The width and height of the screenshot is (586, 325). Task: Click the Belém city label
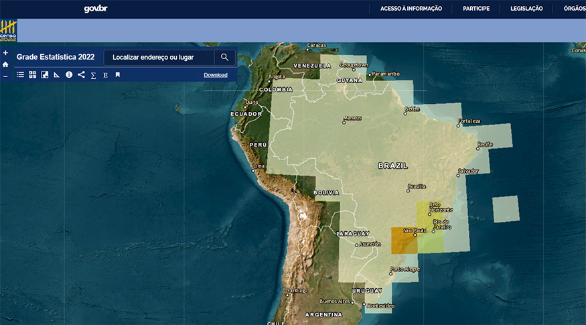click(413, 109)
